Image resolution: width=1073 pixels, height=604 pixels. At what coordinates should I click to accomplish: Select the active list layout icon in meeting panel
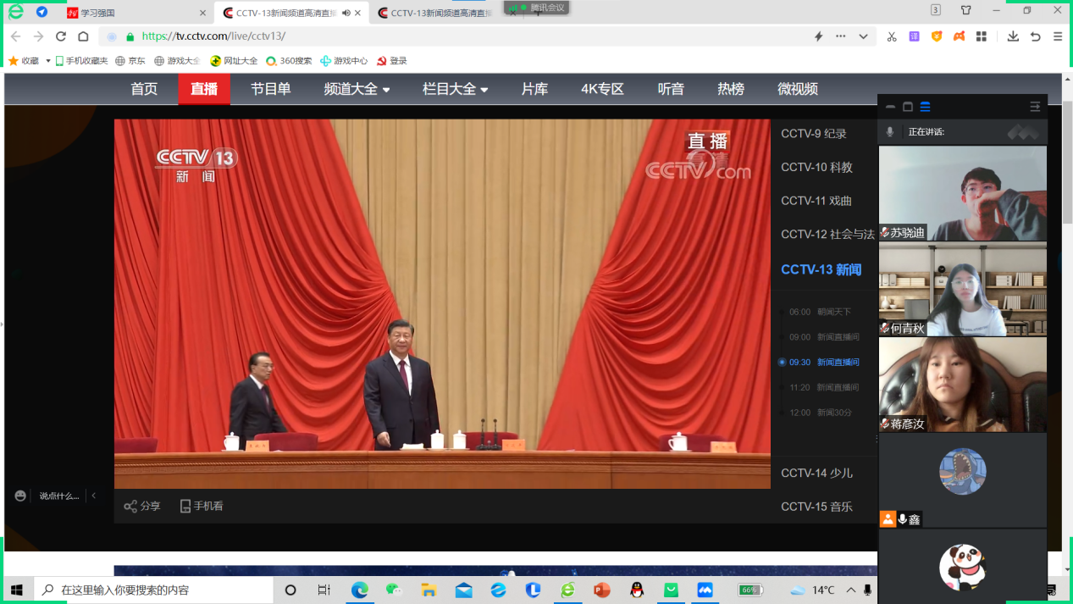[x=925, y=107]
